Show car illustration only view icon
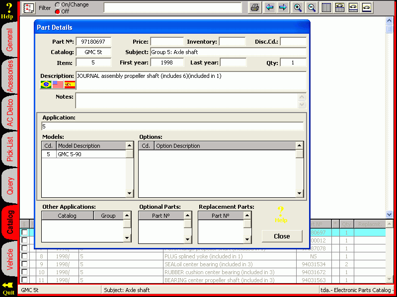This screenshot has height=297, width=397. click(x=367, y=7)
